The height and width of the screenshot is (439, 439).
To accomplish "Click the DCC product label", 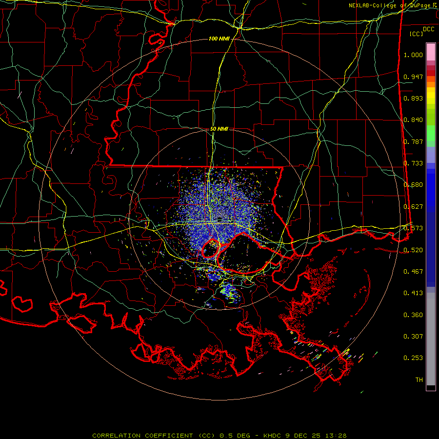I will [428, 29].
